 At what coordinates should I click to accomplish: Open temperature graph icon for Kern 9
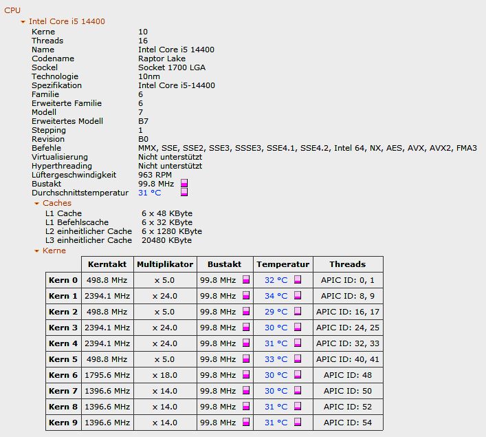click(298, 422)
